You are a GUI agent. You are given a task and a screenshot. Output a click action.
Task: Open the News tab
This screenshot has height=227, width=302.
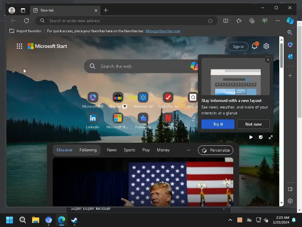tap(112, 150)
